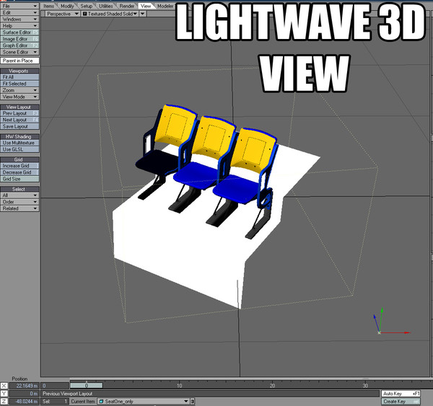Select the View tab

(x=146, y=6)
